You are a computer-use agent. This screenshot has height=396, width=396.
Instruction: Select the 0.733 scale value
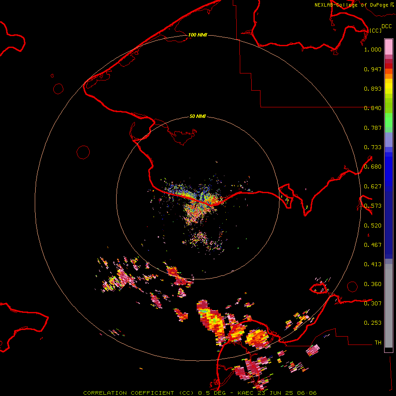[x=373, y=147]
